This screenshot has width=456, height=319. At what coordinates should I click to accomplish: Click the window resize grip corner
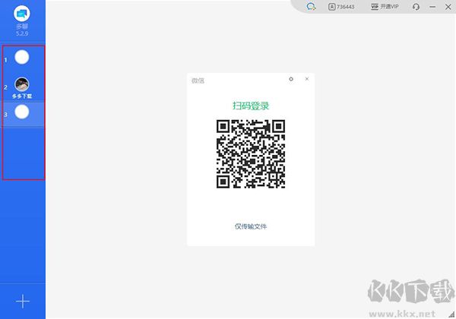click(451, 314)
